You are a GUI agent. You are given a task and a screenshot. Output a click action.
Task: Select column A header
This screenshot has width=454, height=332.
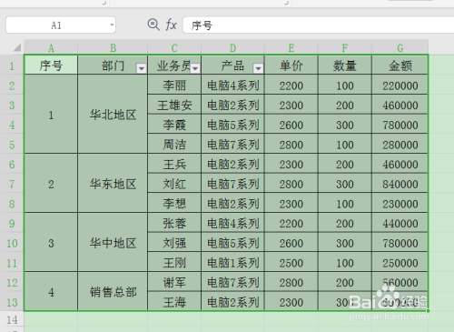point(51,47)
